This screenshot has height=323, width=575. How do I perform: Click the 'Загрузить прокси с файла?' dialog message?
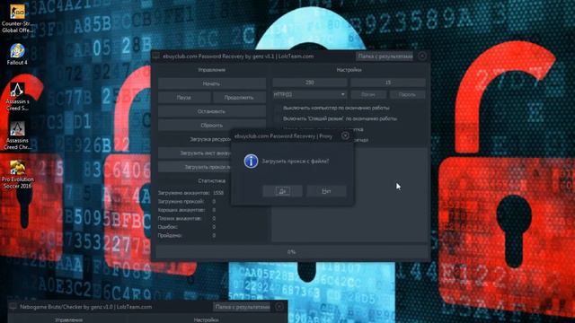[296, 161]
